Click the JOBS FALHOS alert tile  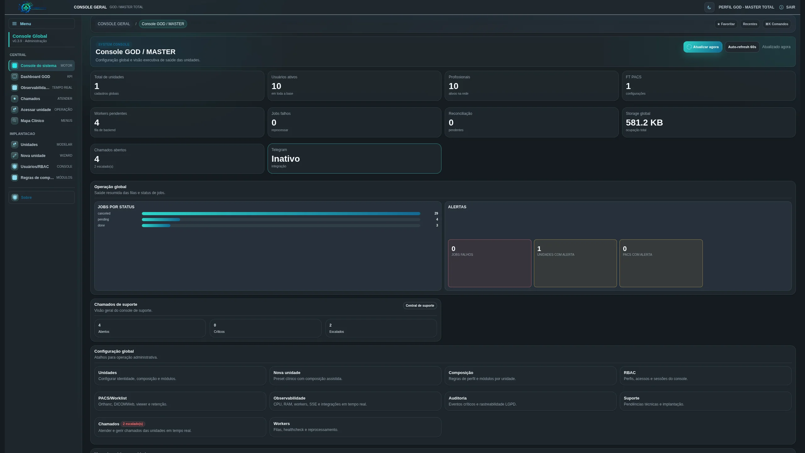[x=490, y=263]
